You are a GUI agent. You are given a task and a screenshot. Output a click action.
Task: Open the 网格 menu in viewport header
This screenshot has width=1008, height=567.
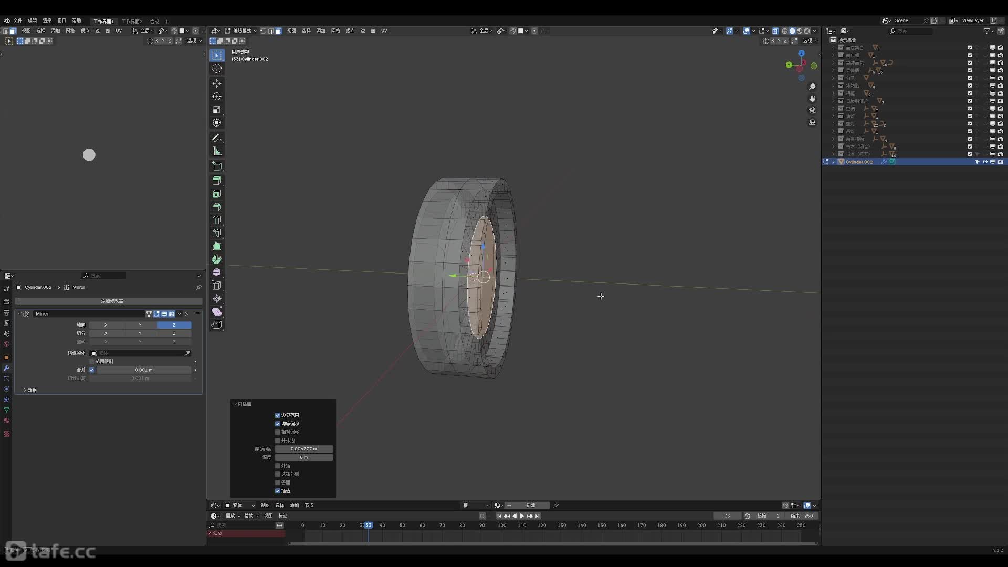click(335, 31)
